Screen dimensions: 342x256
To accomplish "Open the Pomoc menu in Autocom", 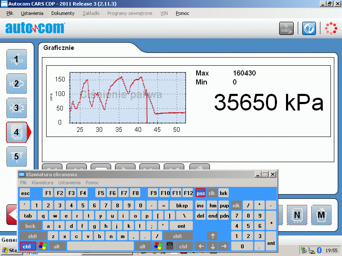I will pos(183,13).
